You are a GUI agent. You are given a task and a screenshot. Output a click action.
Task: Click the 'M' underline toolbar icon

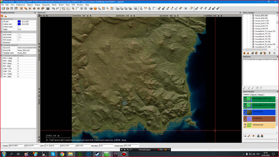pos(63,8)
